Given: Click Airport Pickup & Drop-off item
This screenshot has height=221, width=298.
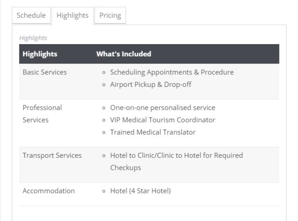Looking at the screenshot, I should (151, 84).
